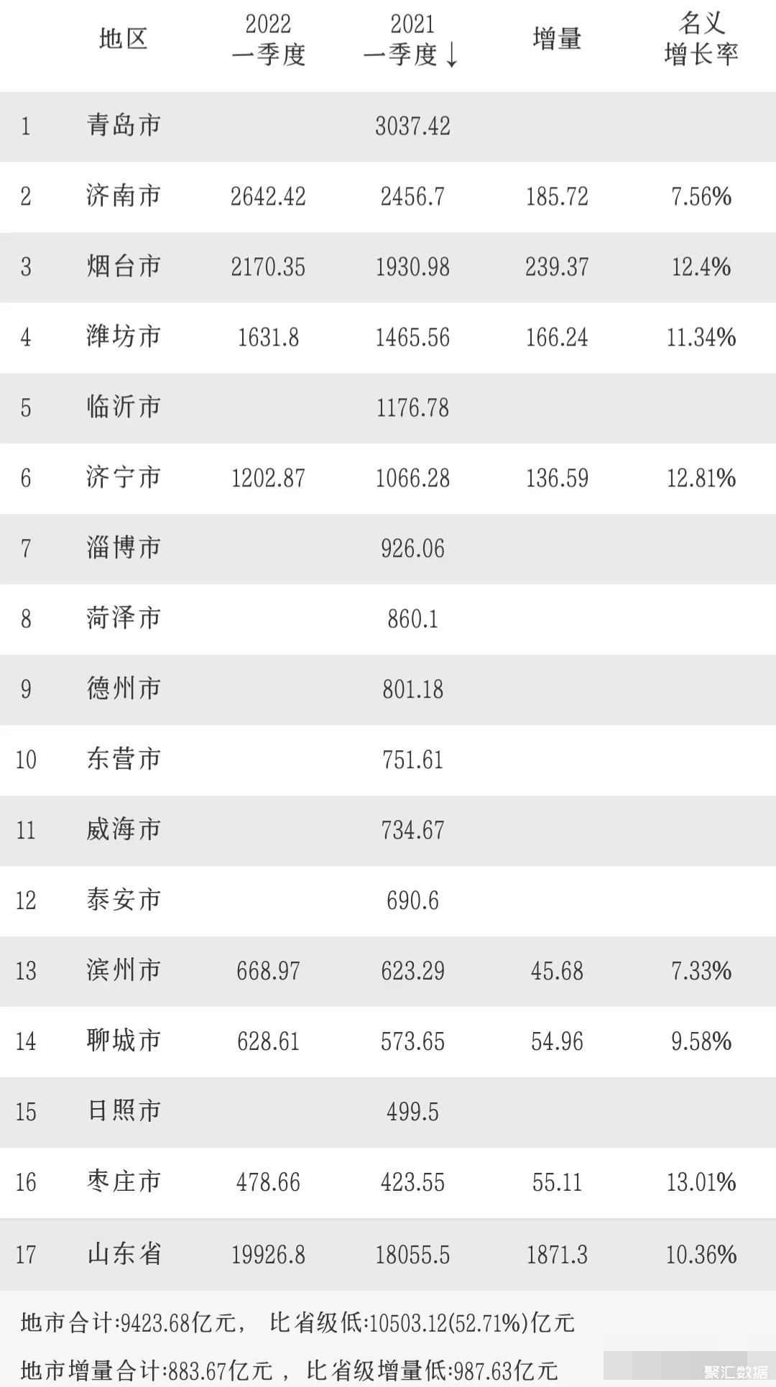Image resolution: width=776 pixels, height=1387 pixels.
Task: Select 潍坊市 increment 166.24
Action: [557, 337]
